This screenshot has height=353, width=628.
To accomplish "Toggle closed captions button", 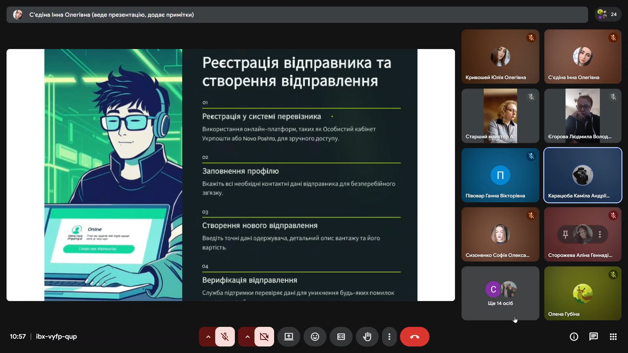I will click(341, 337).
